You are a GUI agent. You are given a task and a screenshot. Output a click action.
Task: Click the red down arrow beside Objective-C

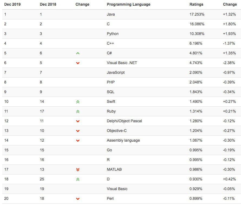[x=78, y=131]
